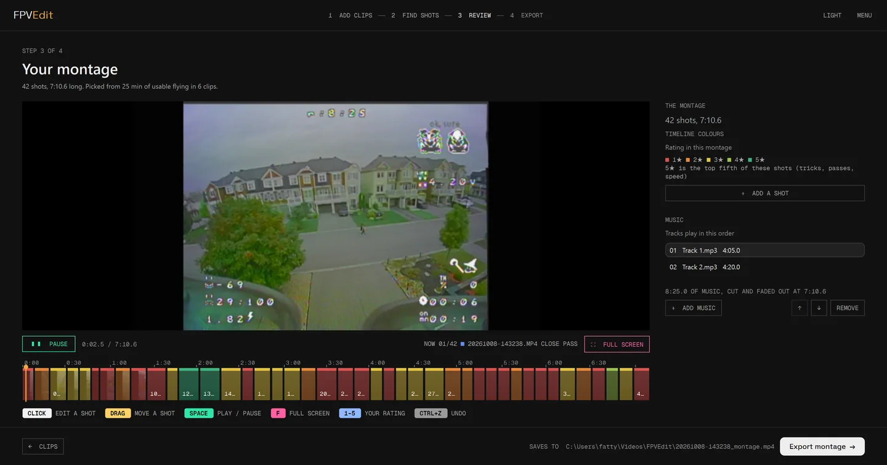Select the green timeline shot labeled 12
Viewport: 887px width, 465px height.
point(188,384)
